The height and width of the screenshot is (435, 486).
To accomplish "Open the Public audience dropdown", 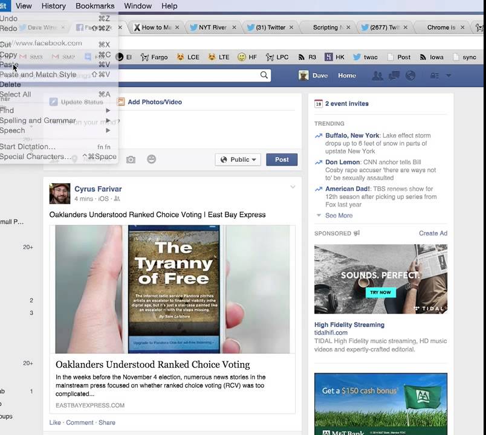I will [238, 159].
